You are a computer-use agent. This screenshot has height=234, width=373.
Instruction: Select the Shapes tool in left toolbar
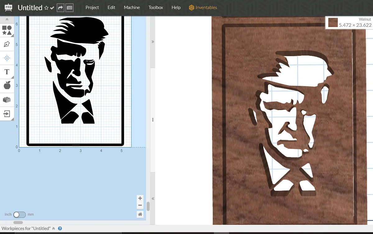pos(7,30)
